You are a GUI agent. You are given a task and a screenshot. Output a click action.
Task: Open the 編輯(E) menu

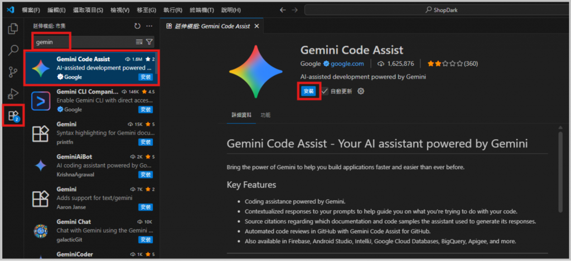pos(57,10)
